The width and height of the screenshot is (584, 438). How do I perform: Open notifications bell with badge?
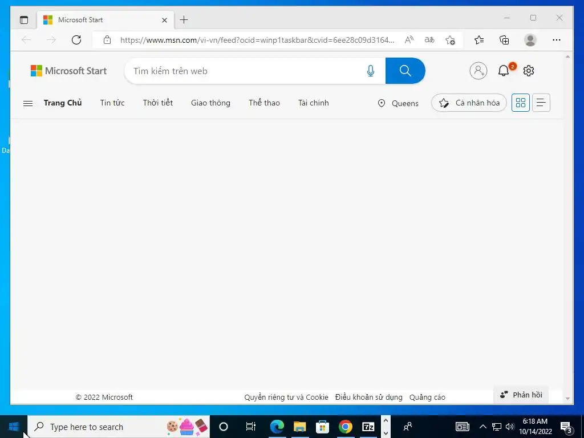(x=504, y=70)
